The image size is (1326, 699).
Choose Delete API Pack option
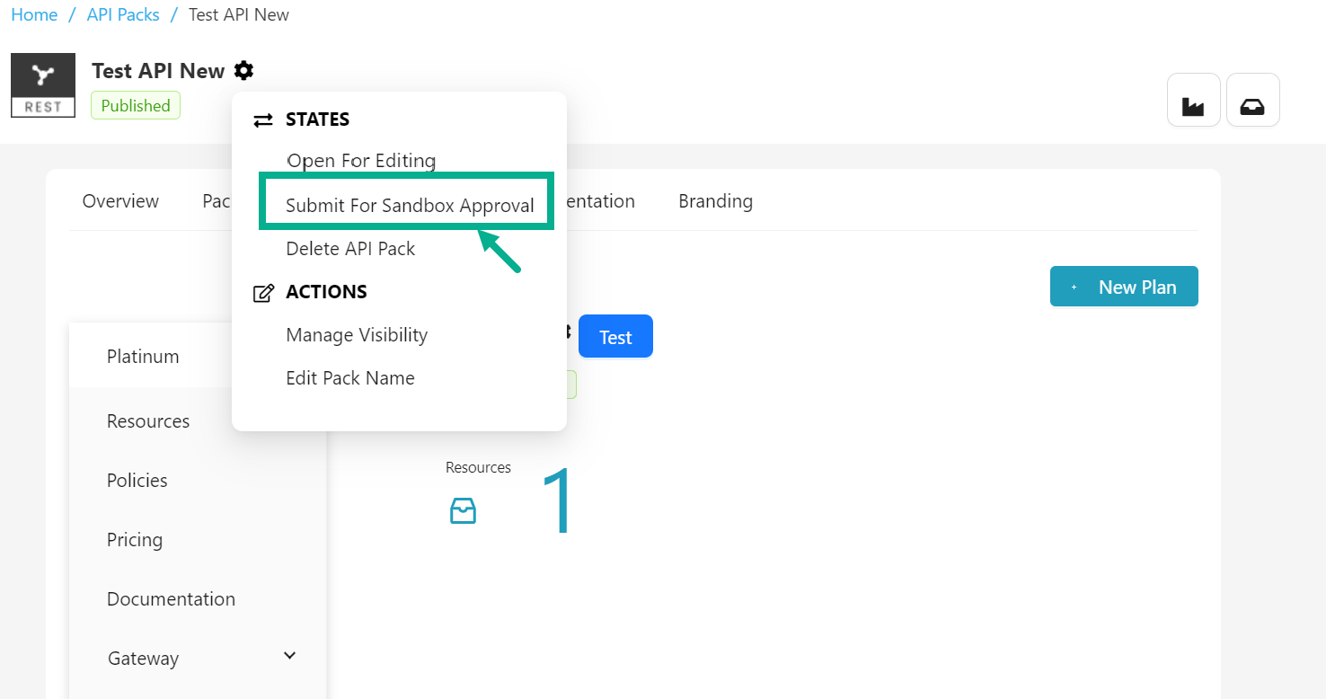[x=350, y=249]
